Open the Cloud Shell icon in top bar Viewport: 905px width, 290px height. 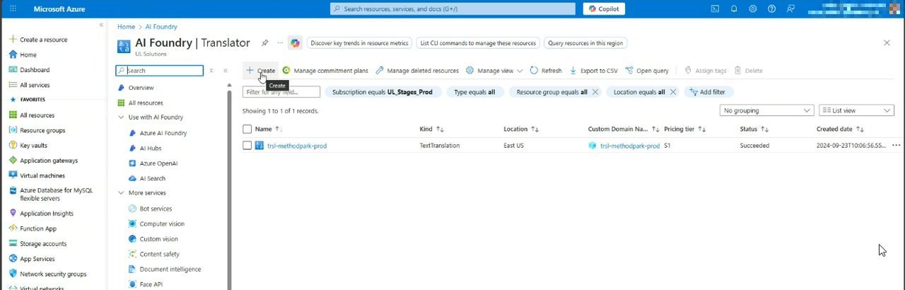(715, 9)
